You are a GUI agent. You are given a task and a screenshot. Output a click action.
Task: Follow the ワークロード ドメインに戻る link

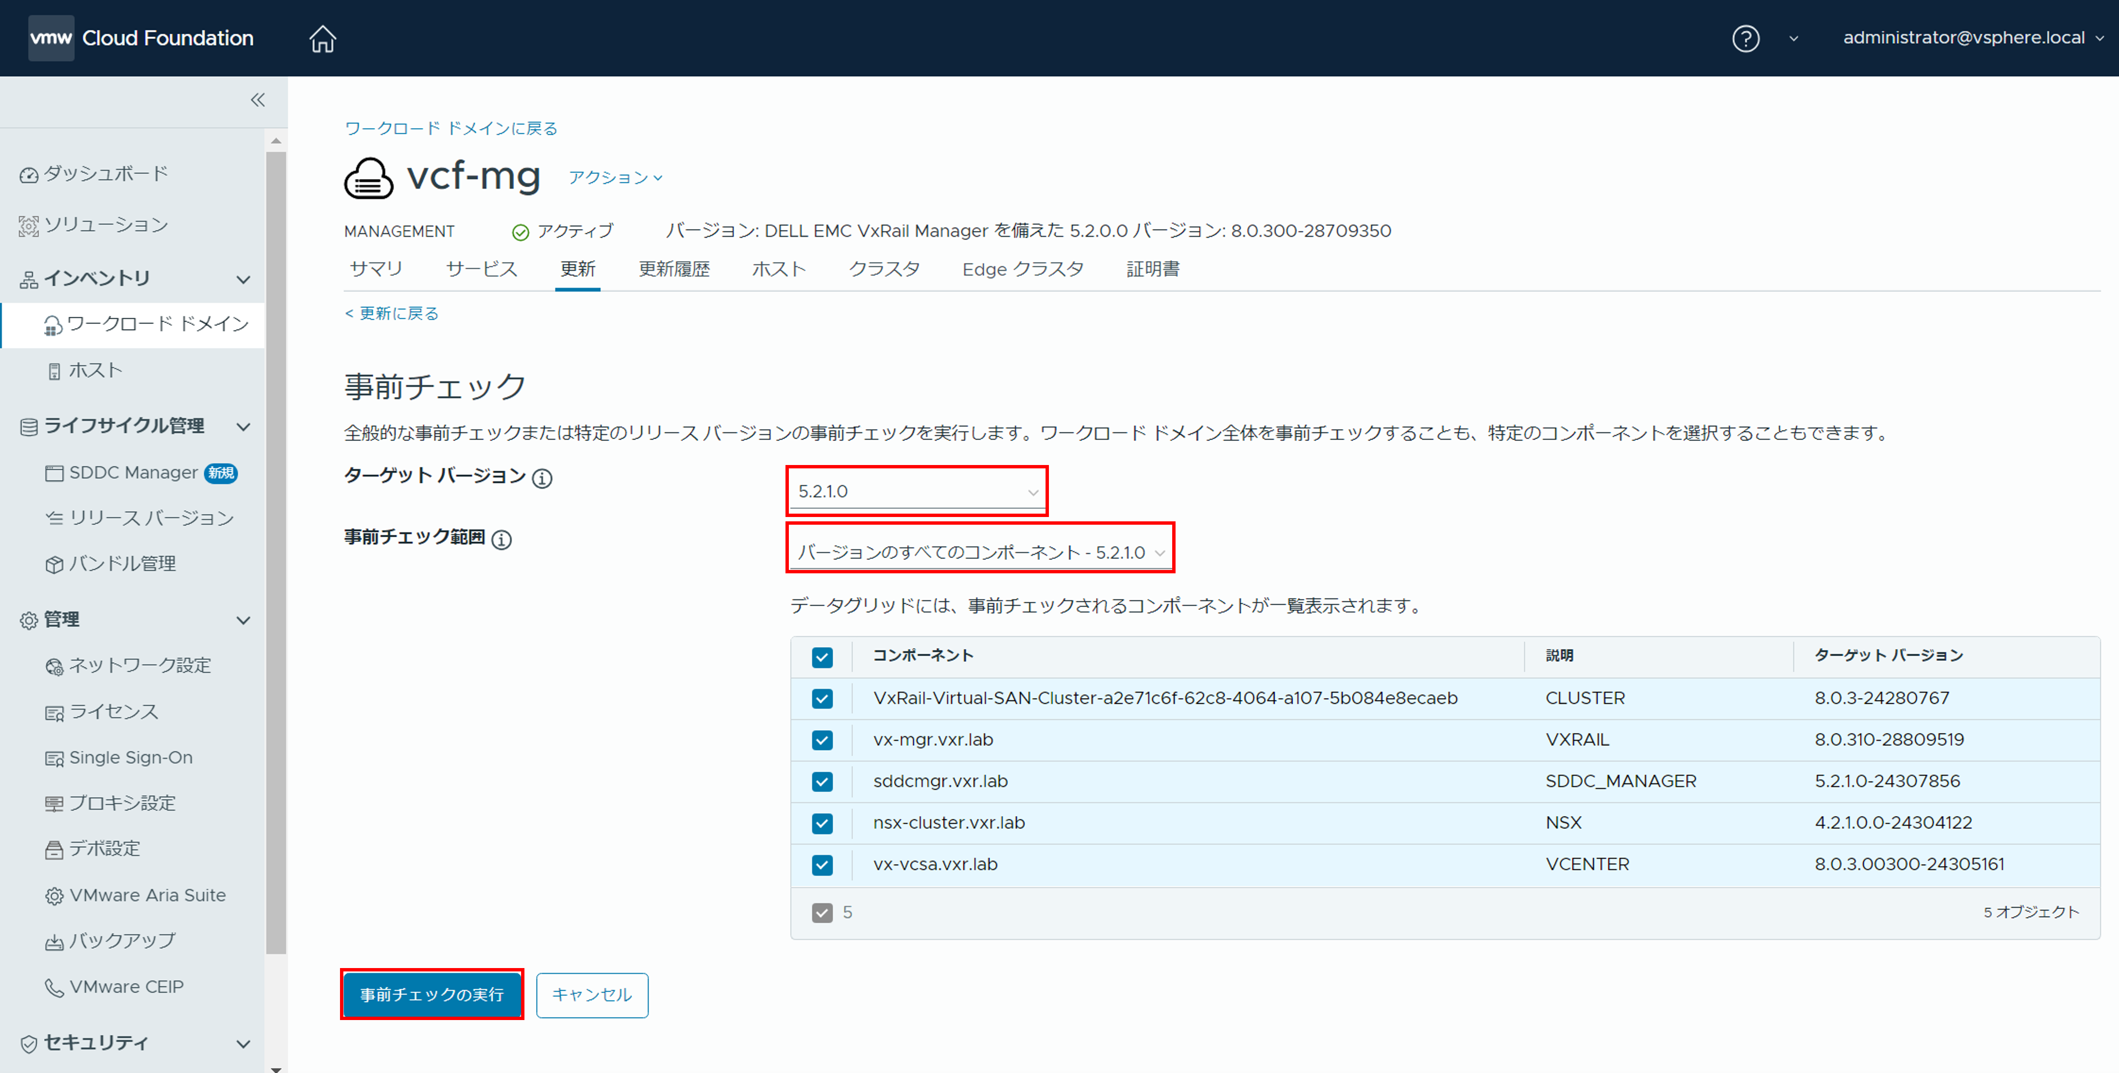pyautogui.click(x=451, y=128)
